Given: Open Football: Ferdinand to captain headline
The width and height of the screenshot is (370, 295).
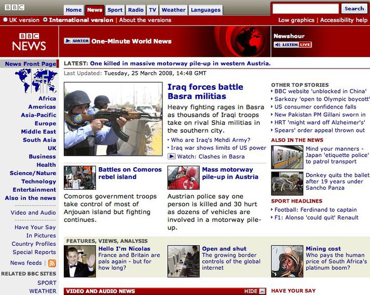Looking at the screenshot, I should [316, 210].
